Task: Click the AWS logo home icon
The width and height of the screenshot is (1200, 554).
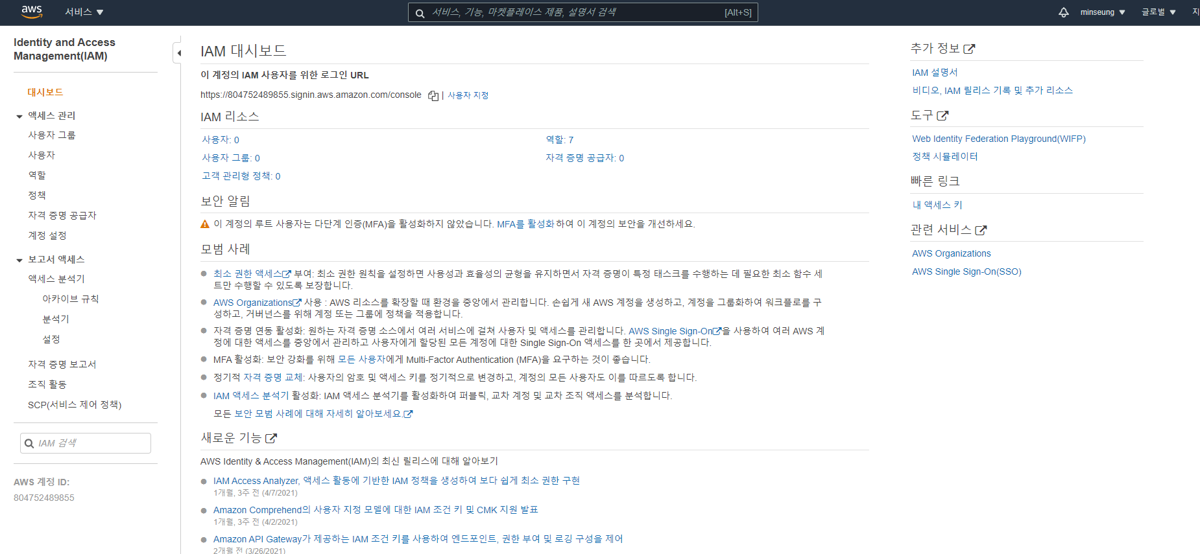Action: point(31,12)
